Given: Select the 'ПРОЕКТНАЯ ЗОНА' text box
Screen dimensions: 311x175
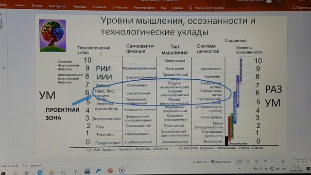Looking at the screenshot, I should tap(63, 114).
